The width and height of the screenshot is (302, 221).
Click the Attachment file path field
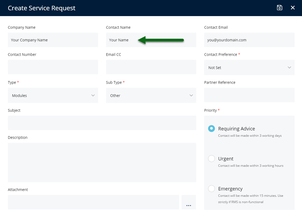coord(93,202)
